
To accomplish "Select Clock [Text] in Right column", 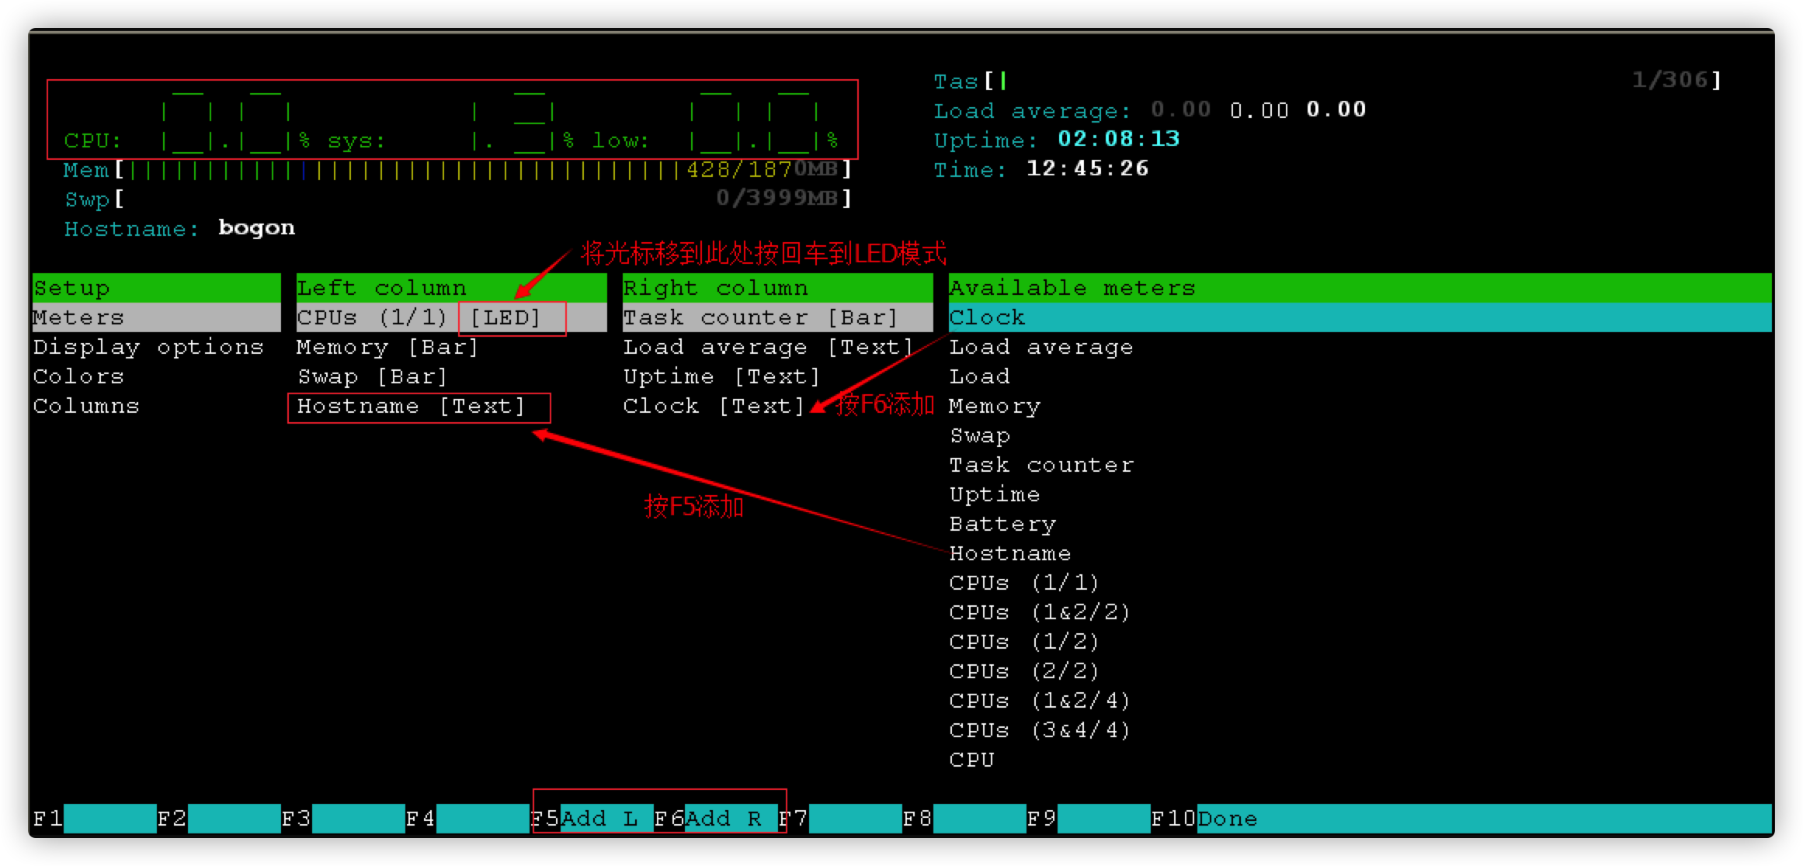I will [x=714, y=406].
